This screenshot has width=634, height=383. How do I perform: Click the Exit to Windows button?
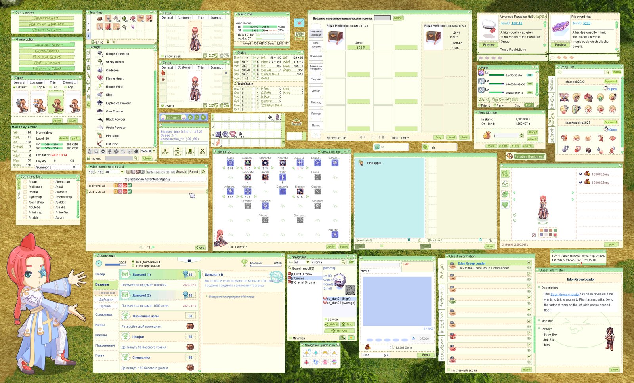pyautogui.click(x=47, y=63)
